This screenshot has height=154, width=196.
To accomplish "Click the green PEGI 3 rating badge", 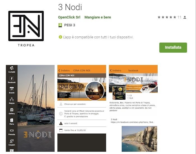I will [60, 25].
